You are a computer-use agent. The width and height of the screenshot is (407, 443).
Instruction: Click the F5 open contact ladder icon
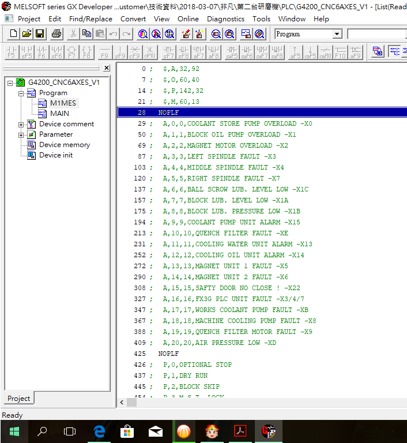pyautogui.click(x=12, y=52)
